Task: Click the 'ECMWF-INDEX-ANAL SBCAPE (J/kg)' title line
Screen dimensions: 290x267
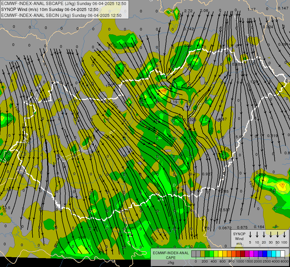Action: point(64,4)
